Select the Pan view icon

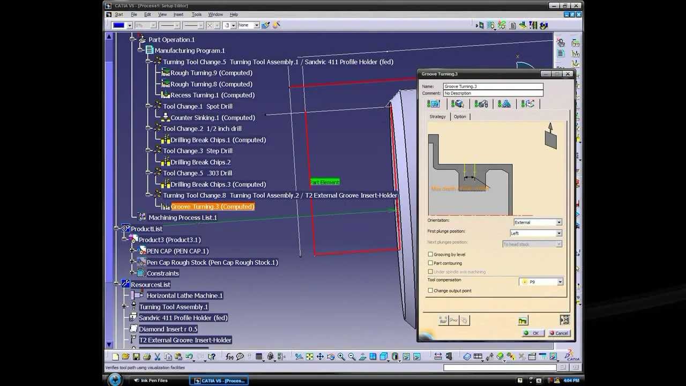click(320, 357)
